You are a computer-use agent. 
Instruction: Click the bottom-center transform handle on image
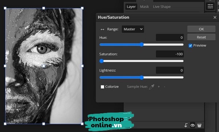click(x=43, y=124)
